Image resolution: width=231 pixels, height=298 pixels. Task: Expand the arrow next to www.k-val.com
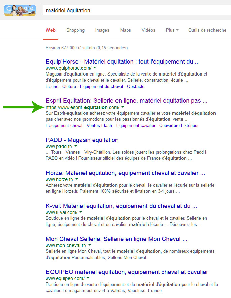click(x=81, y=212)
